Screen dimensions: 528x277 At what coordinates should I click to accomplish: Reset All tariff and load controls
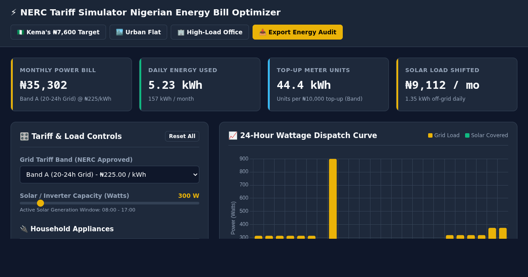coord(182,136)
